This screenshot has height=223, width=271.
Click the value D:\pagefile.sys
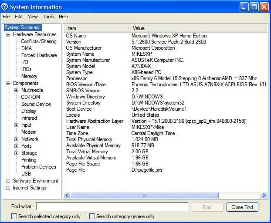click(147, 170)
